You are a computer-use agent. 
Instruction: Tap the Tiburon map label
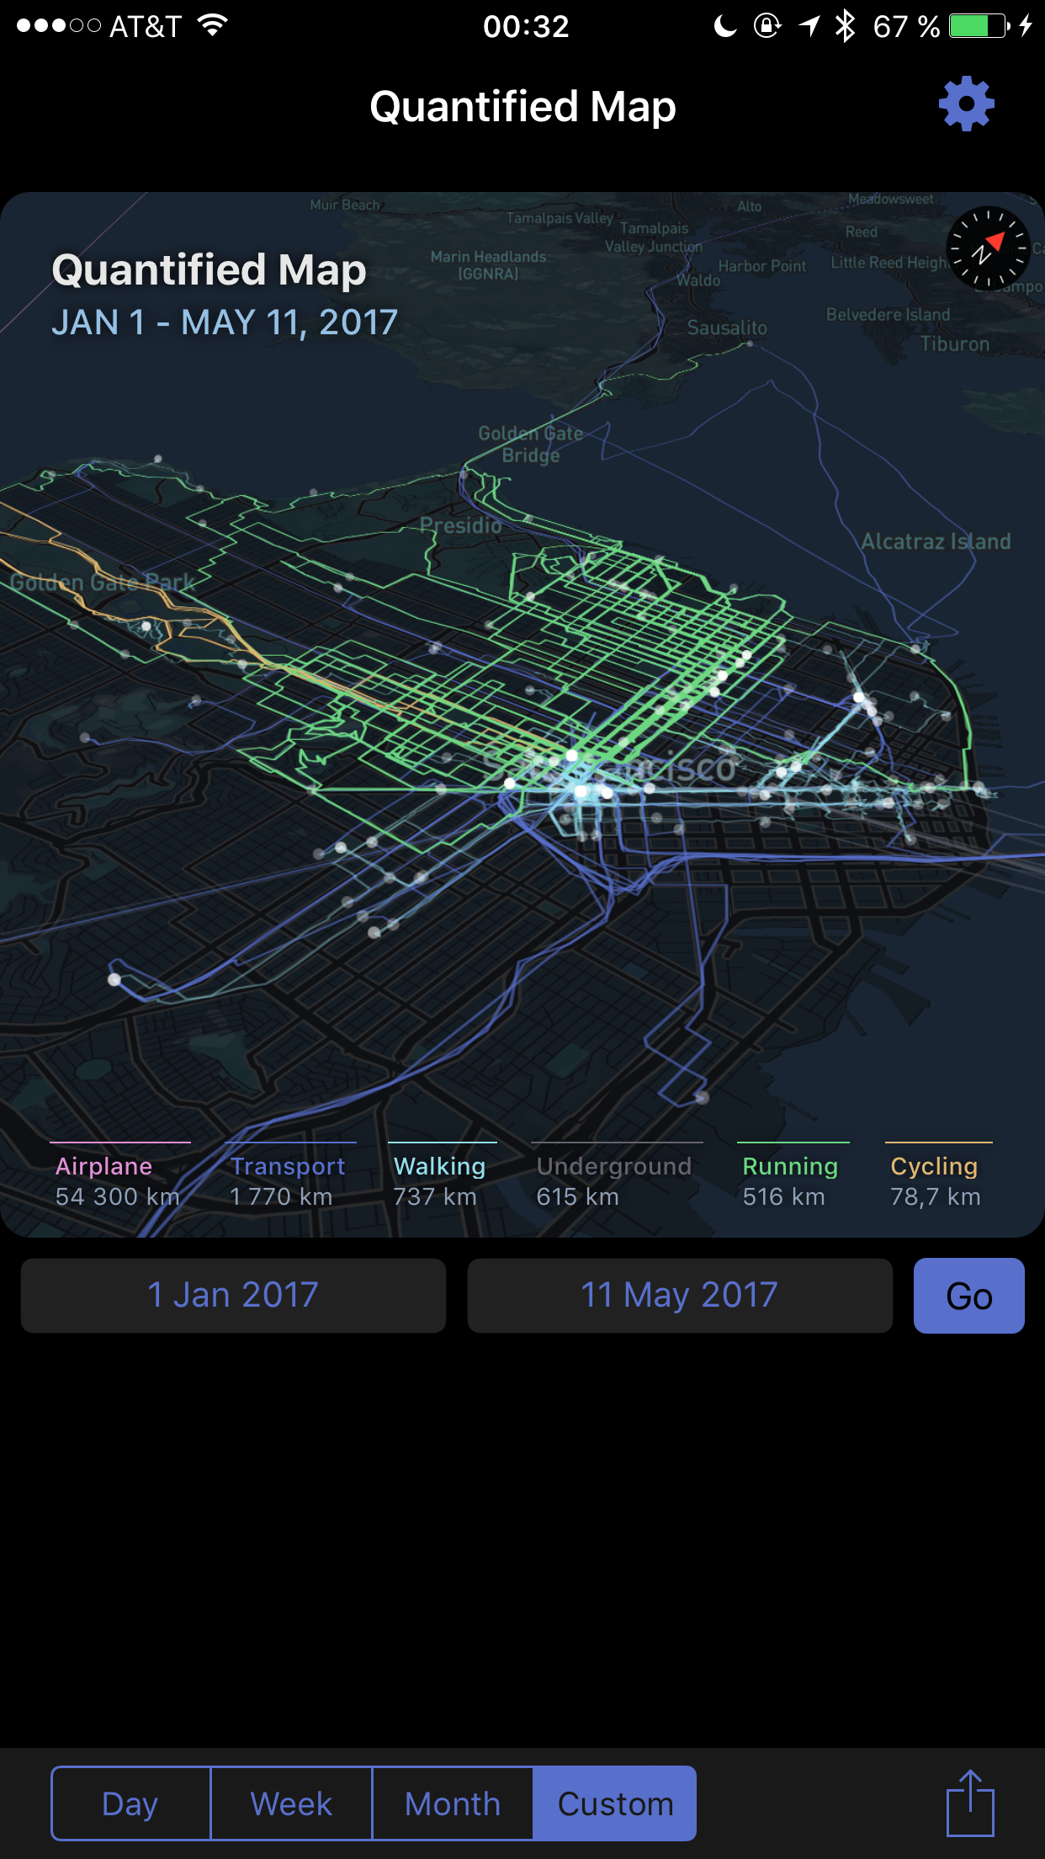[x=954, y=344]
